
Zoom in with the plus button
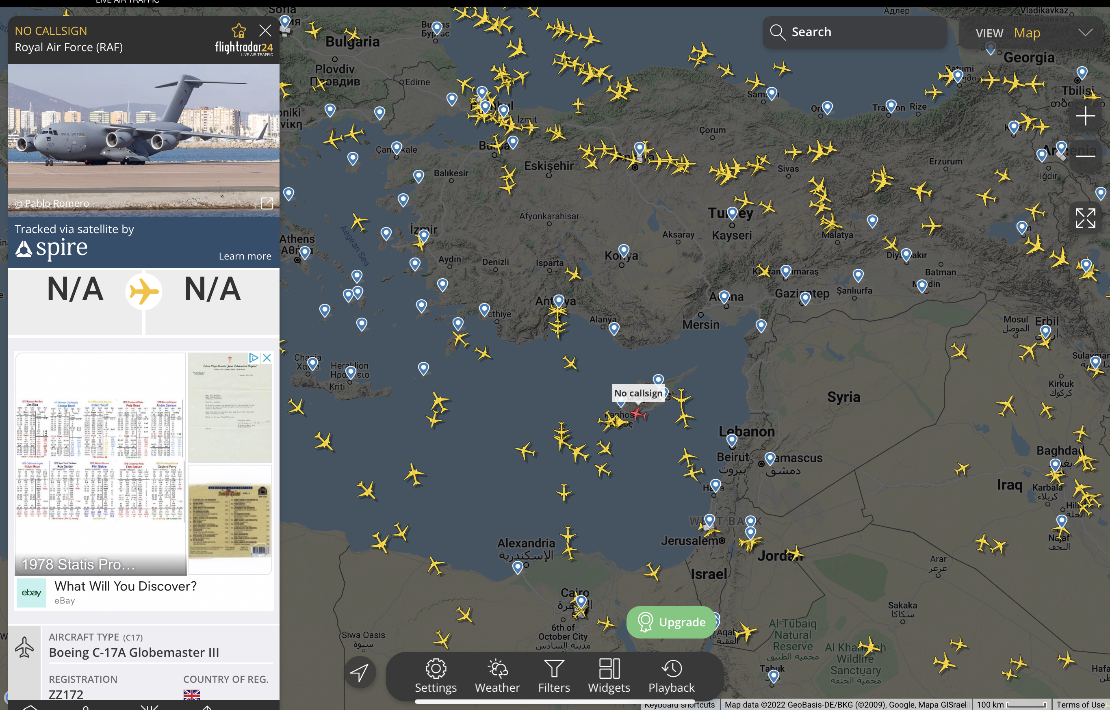[x=1085, y=116]
